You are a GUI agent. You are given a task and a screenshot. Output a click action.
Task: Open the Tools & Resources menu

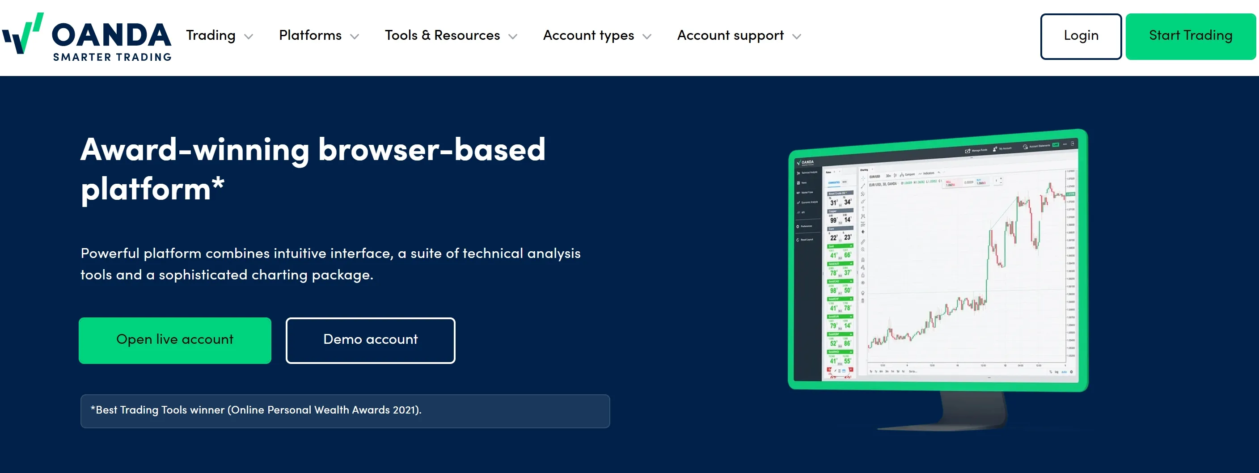[x=442, y=36]
